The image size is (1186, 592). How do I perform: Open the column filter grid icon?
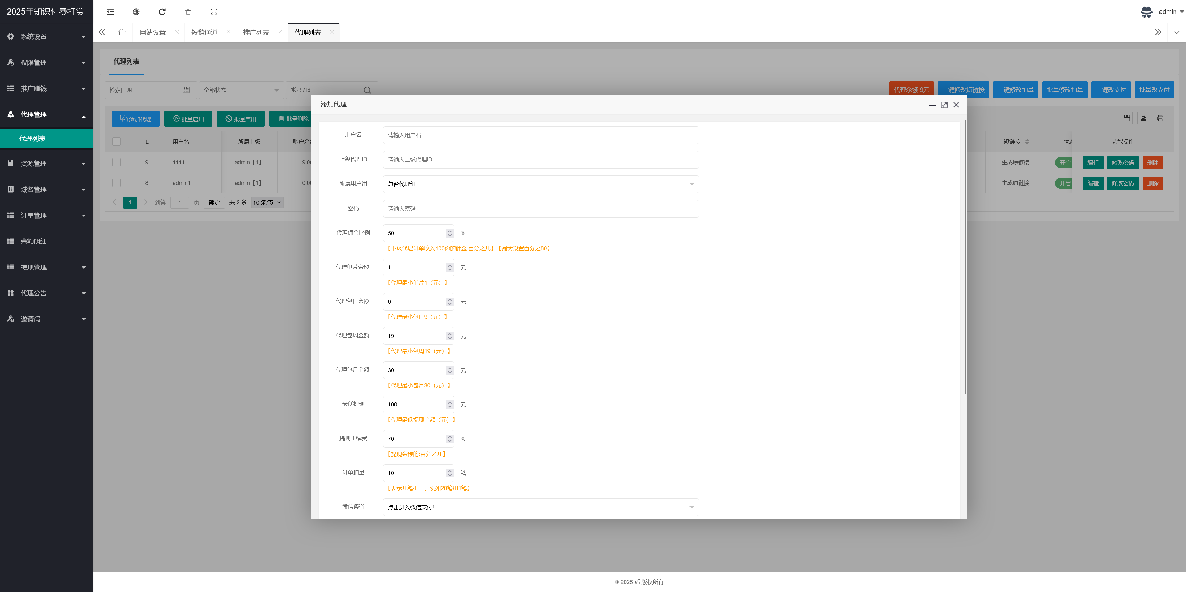(1127, 118)
